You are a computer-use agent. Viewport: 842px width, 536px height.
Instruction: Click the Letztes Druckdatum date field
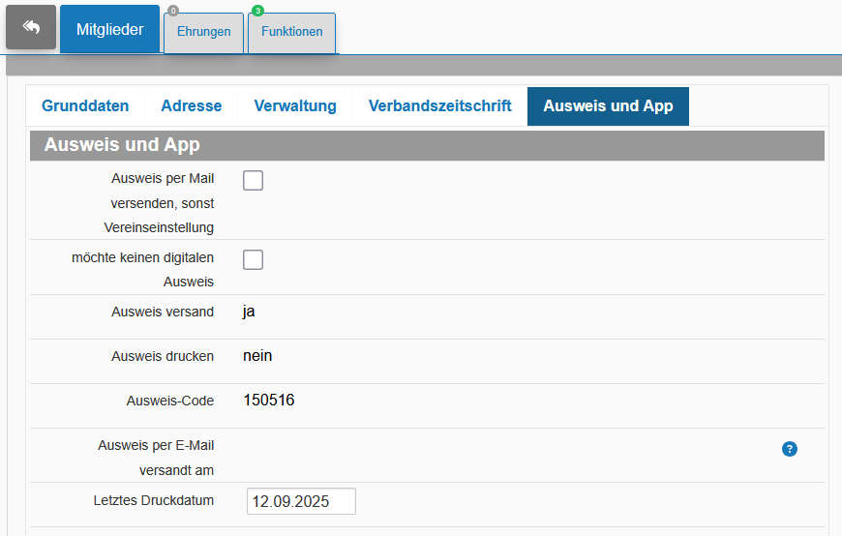[x=301, y=501]
